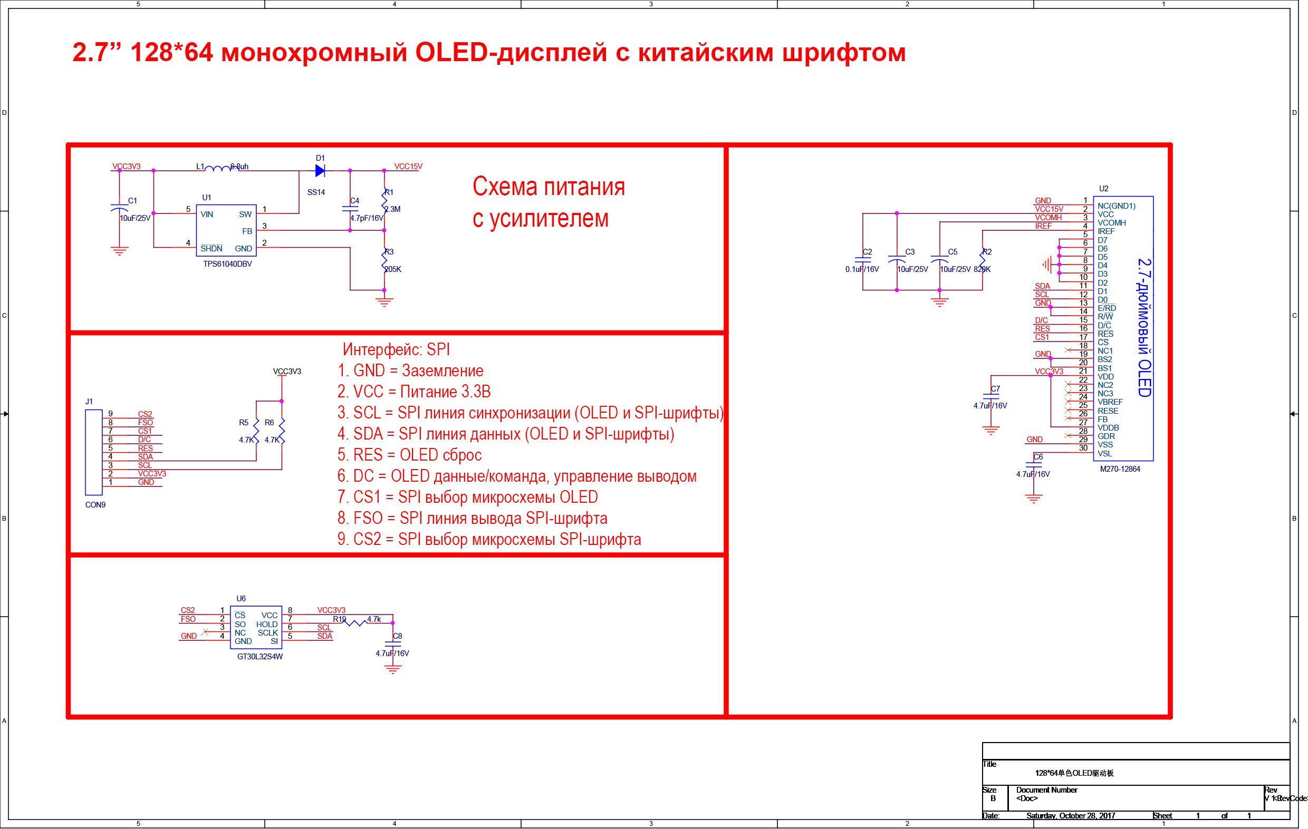Click the 'SW' pin name in U1
The width and height of the screenshot is (1308, 829).
coord(246,214)
